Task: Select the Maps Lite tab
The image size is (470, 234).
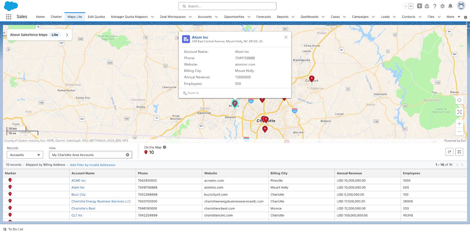Action: tap(75, 17)
